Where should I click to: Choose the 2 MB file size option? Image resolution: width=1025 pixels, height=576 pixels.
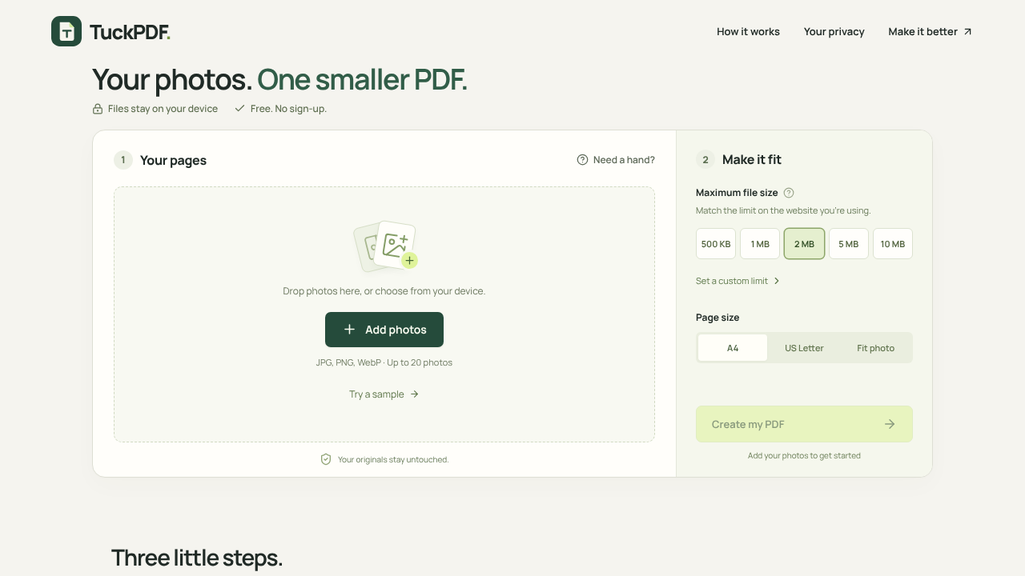click(804, 244)
